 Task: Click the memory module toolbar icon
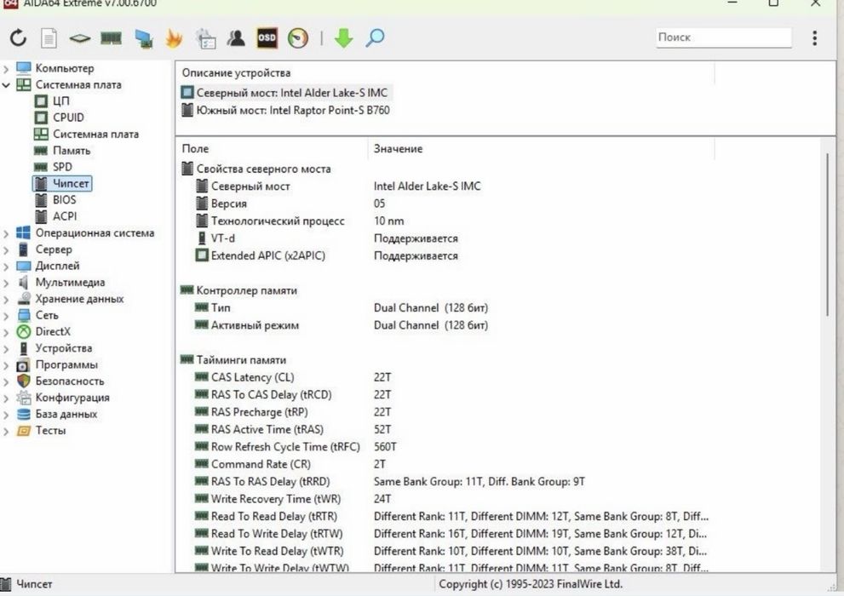pyautogui.click(x=111, y=38)
